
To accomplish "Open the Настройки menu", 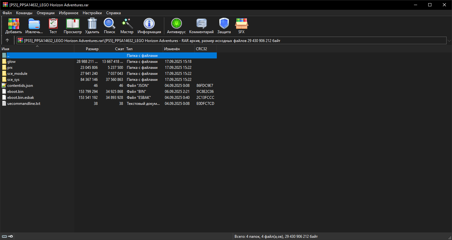I will [x=92, y=13].
